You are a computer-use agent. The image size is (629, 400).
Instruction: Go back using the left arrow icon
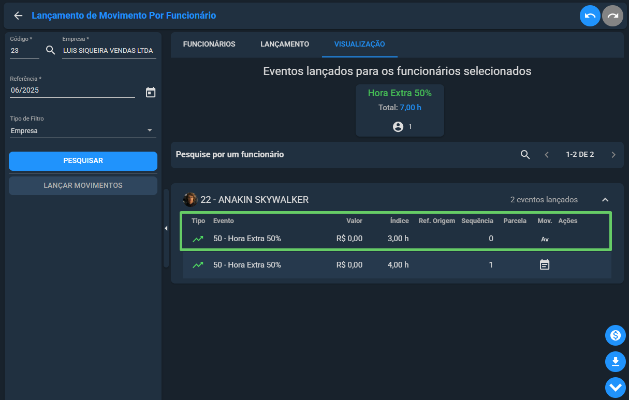point(18,16)
